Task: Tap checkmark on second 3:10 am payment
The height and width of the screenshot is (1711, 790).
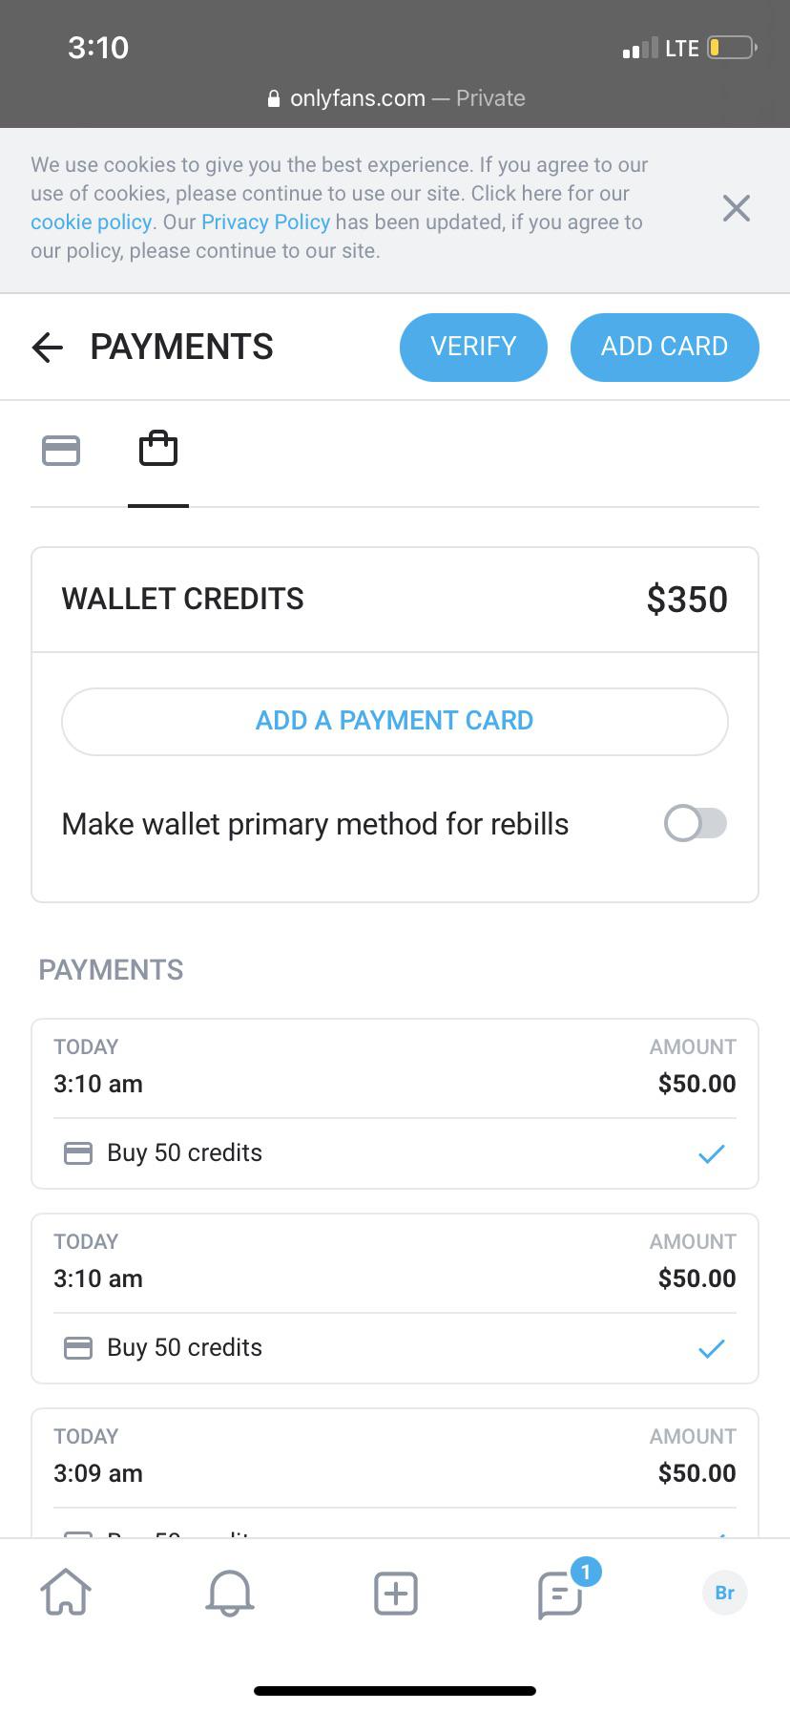Action: 711,1348
